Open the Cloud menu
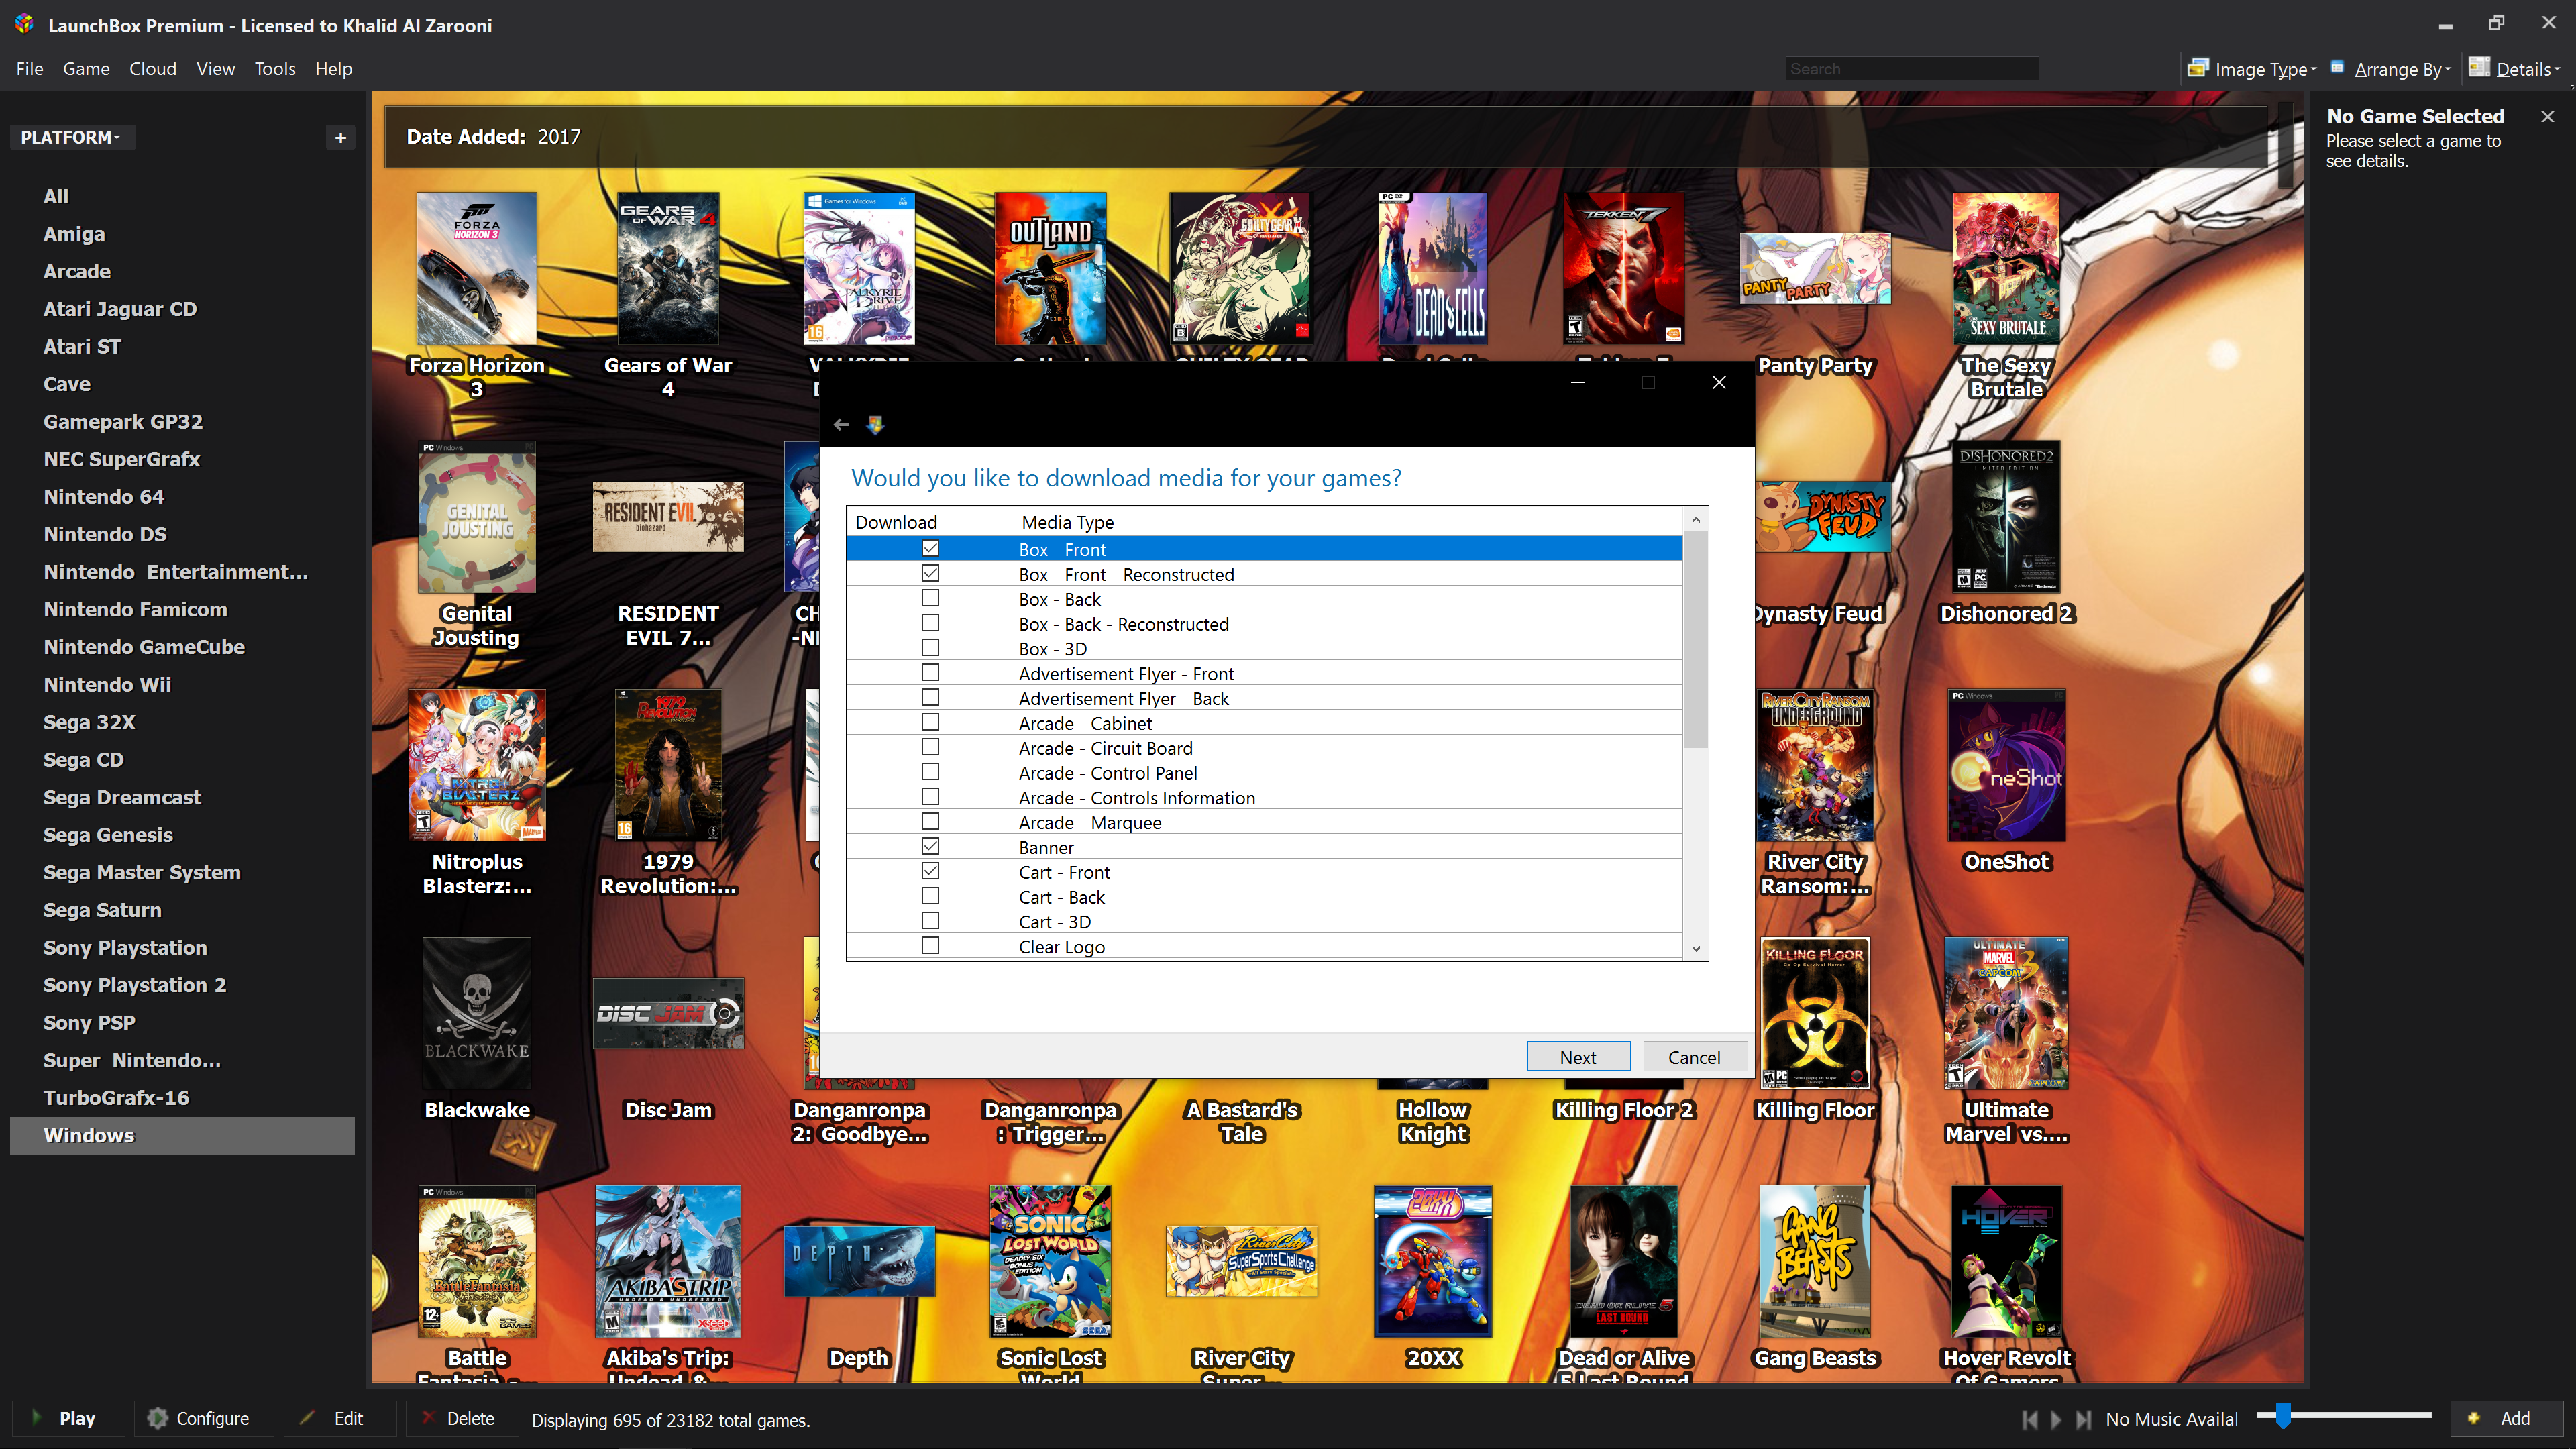 tap(153, 69)
